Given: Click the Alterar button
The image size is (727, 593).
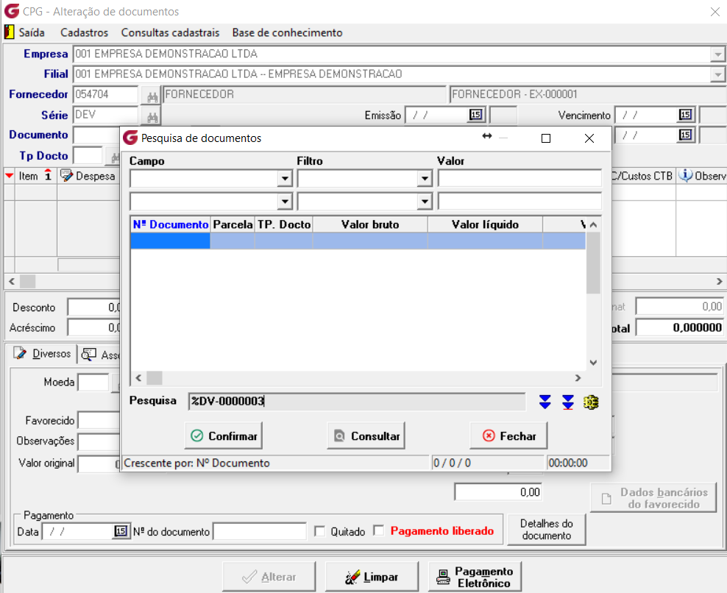Looking at the screenshot, I should click(269, 576).
